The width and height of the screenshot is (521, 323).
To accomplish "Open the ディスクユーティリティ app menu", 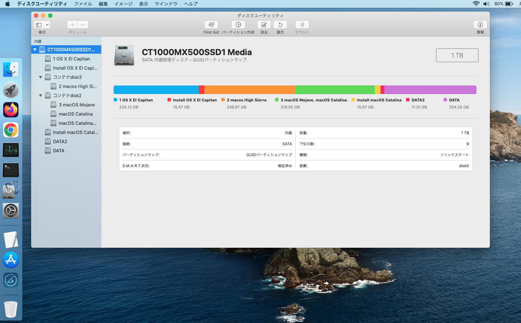I will point(42,4).
